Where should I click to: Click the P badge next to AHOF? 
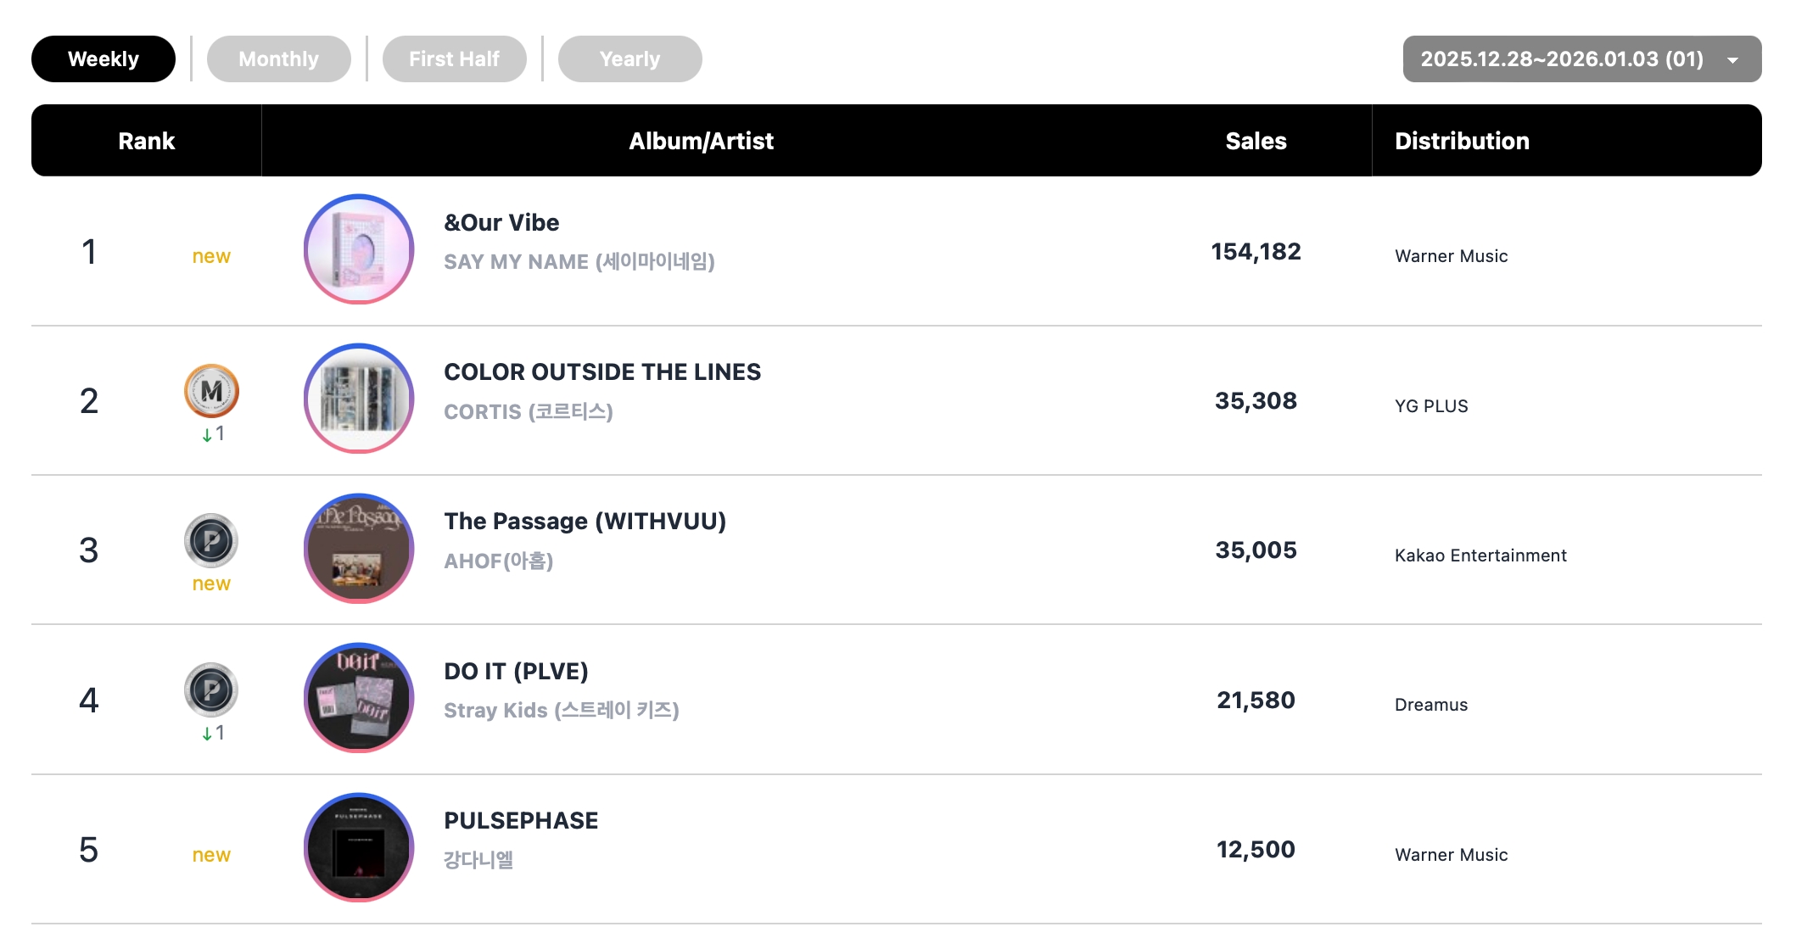(211, 540)
